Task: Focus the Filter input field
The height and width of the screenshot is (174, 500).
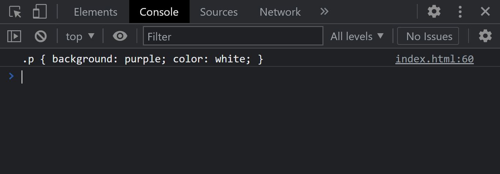Action: pyautogui.click(x=233, y=36)
